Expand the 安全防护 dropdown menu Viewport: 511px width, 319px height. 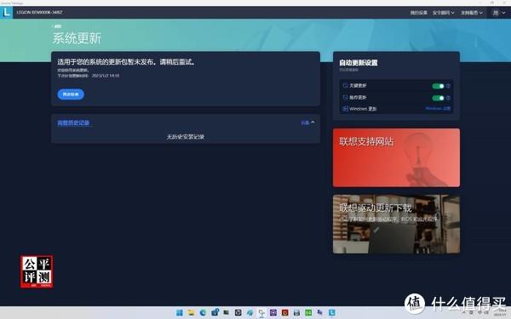click(x=443, y=13)
